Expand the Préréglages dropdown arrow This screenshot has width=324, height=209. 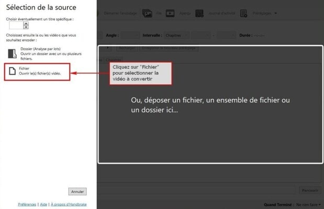pyautogui.click(x=275, y=13)
